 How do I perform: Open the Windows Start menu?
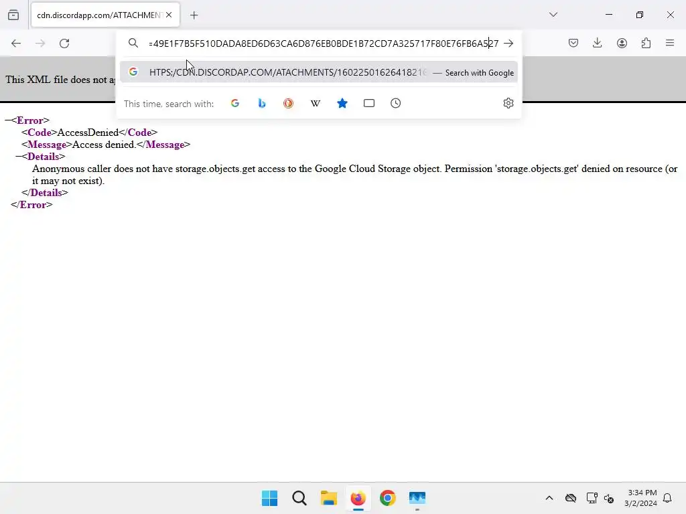click(x=269, y=498)
